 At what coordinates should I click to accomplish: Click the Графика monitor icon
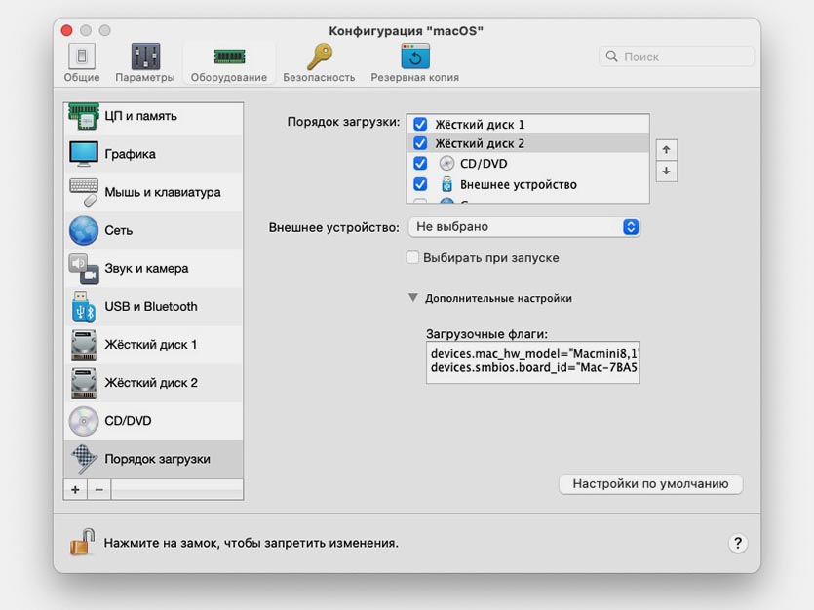click(84, 154)
